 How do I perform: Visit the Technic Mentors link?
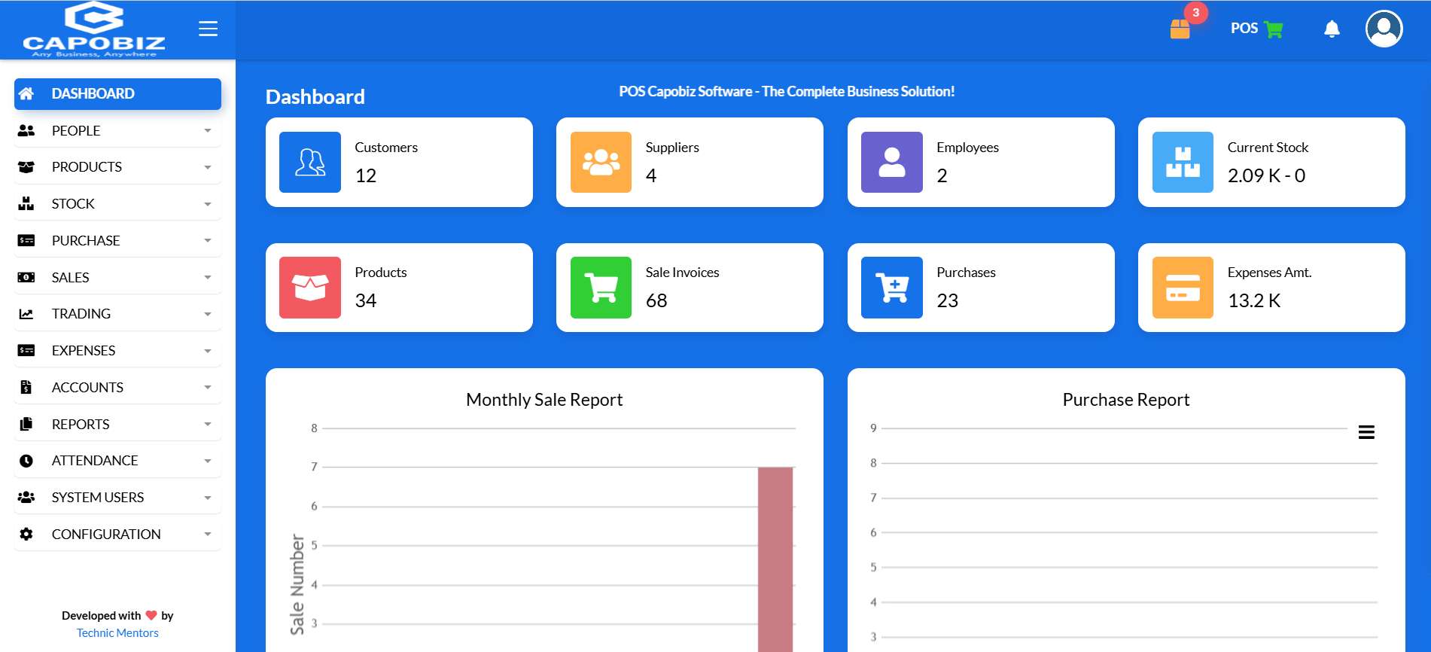(117, 633)
